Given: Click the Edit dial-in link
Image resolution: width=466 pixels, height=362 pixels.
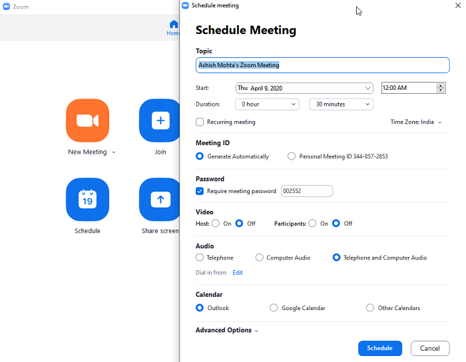Looking at the screenshot, I should [238, 273].
